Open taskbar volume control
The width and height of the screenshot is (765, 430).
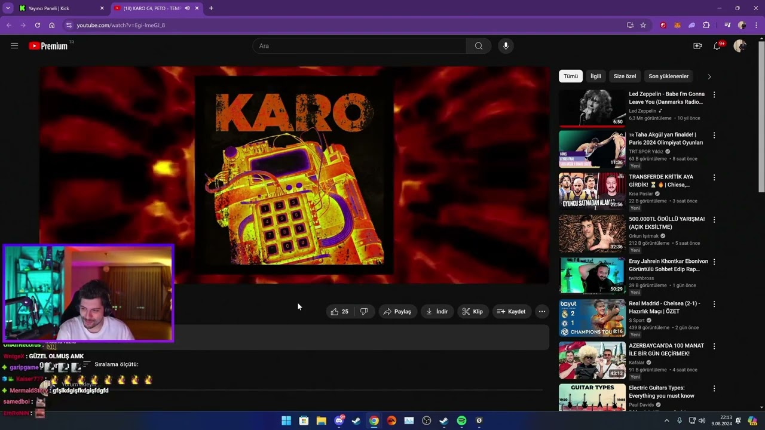pos(702,420)
